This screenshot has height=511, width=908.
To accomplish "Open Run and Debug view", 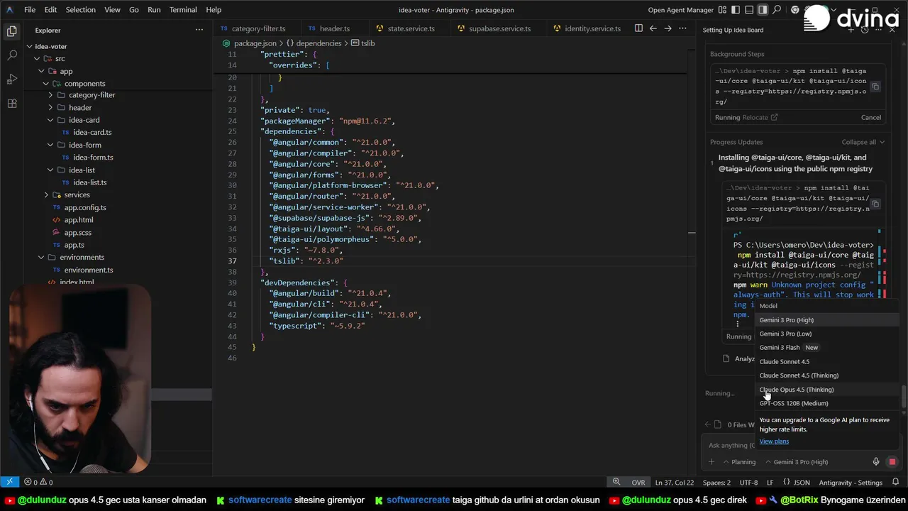I will [x=11, y=79].
